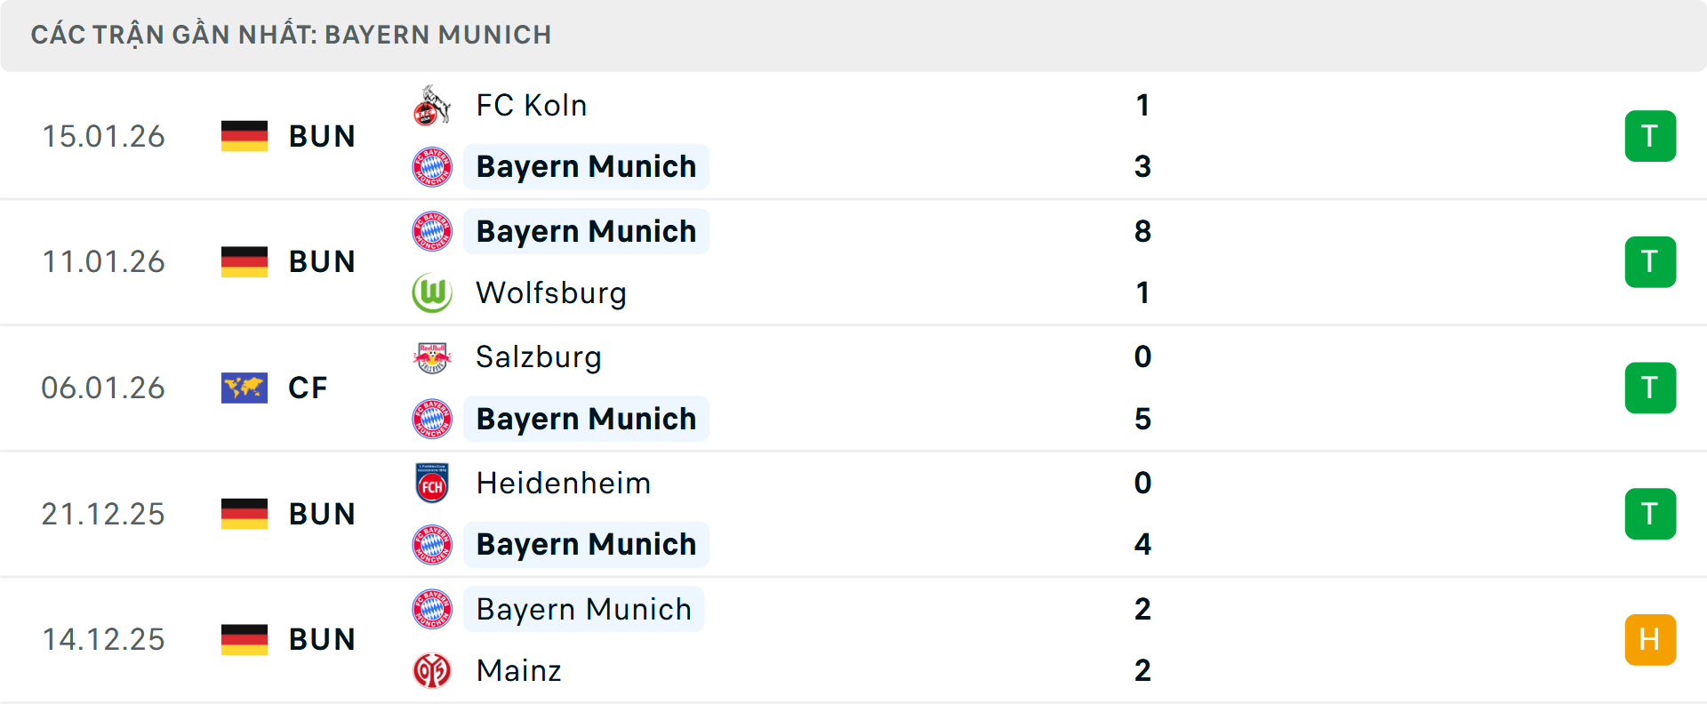This screenshot has width=1707, height=704.
Task: Open the BUN league tab on 21.12.25 row
Action: click(x=322, y=514)
